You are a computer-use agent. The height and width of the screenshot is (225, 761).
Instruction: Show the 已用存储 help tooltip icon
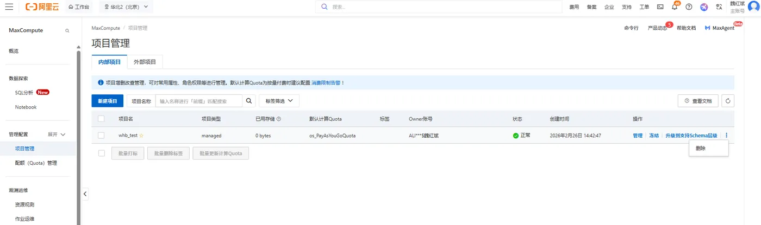279,119
